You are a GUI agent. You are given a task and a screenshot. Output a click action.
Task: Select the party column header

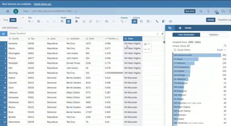point(56,39)
